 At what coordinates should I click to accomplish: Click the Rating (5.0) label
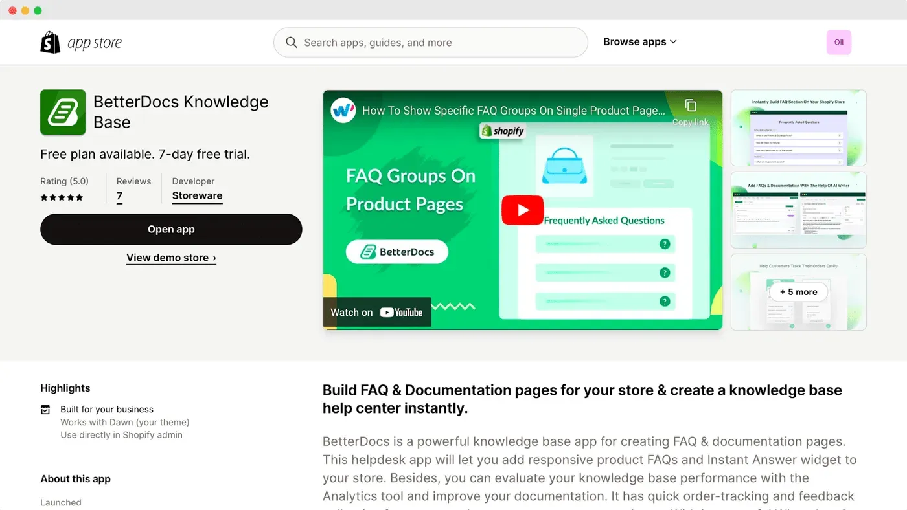(x=64, y=181)
